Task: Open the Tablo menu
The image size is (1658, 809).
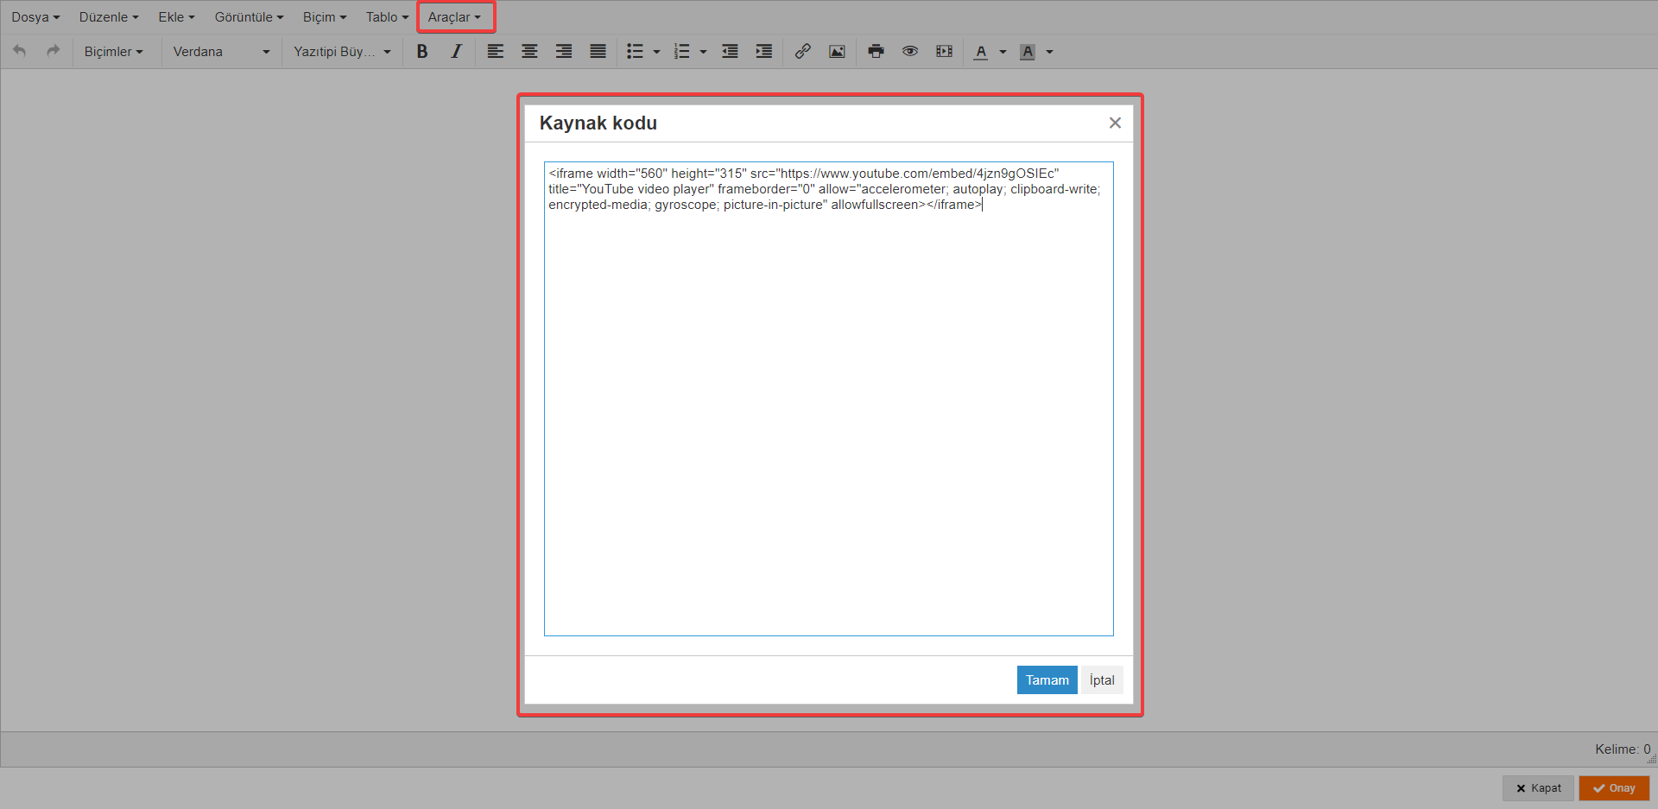Action: pos(387,17)
